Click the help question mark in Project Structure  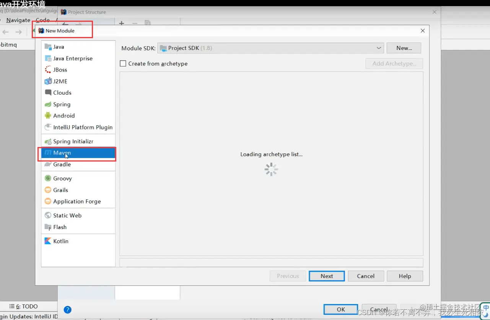tap(67, 310)
